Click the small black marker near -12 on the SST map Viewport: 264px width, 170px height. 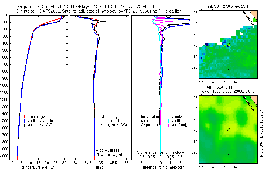229,69
